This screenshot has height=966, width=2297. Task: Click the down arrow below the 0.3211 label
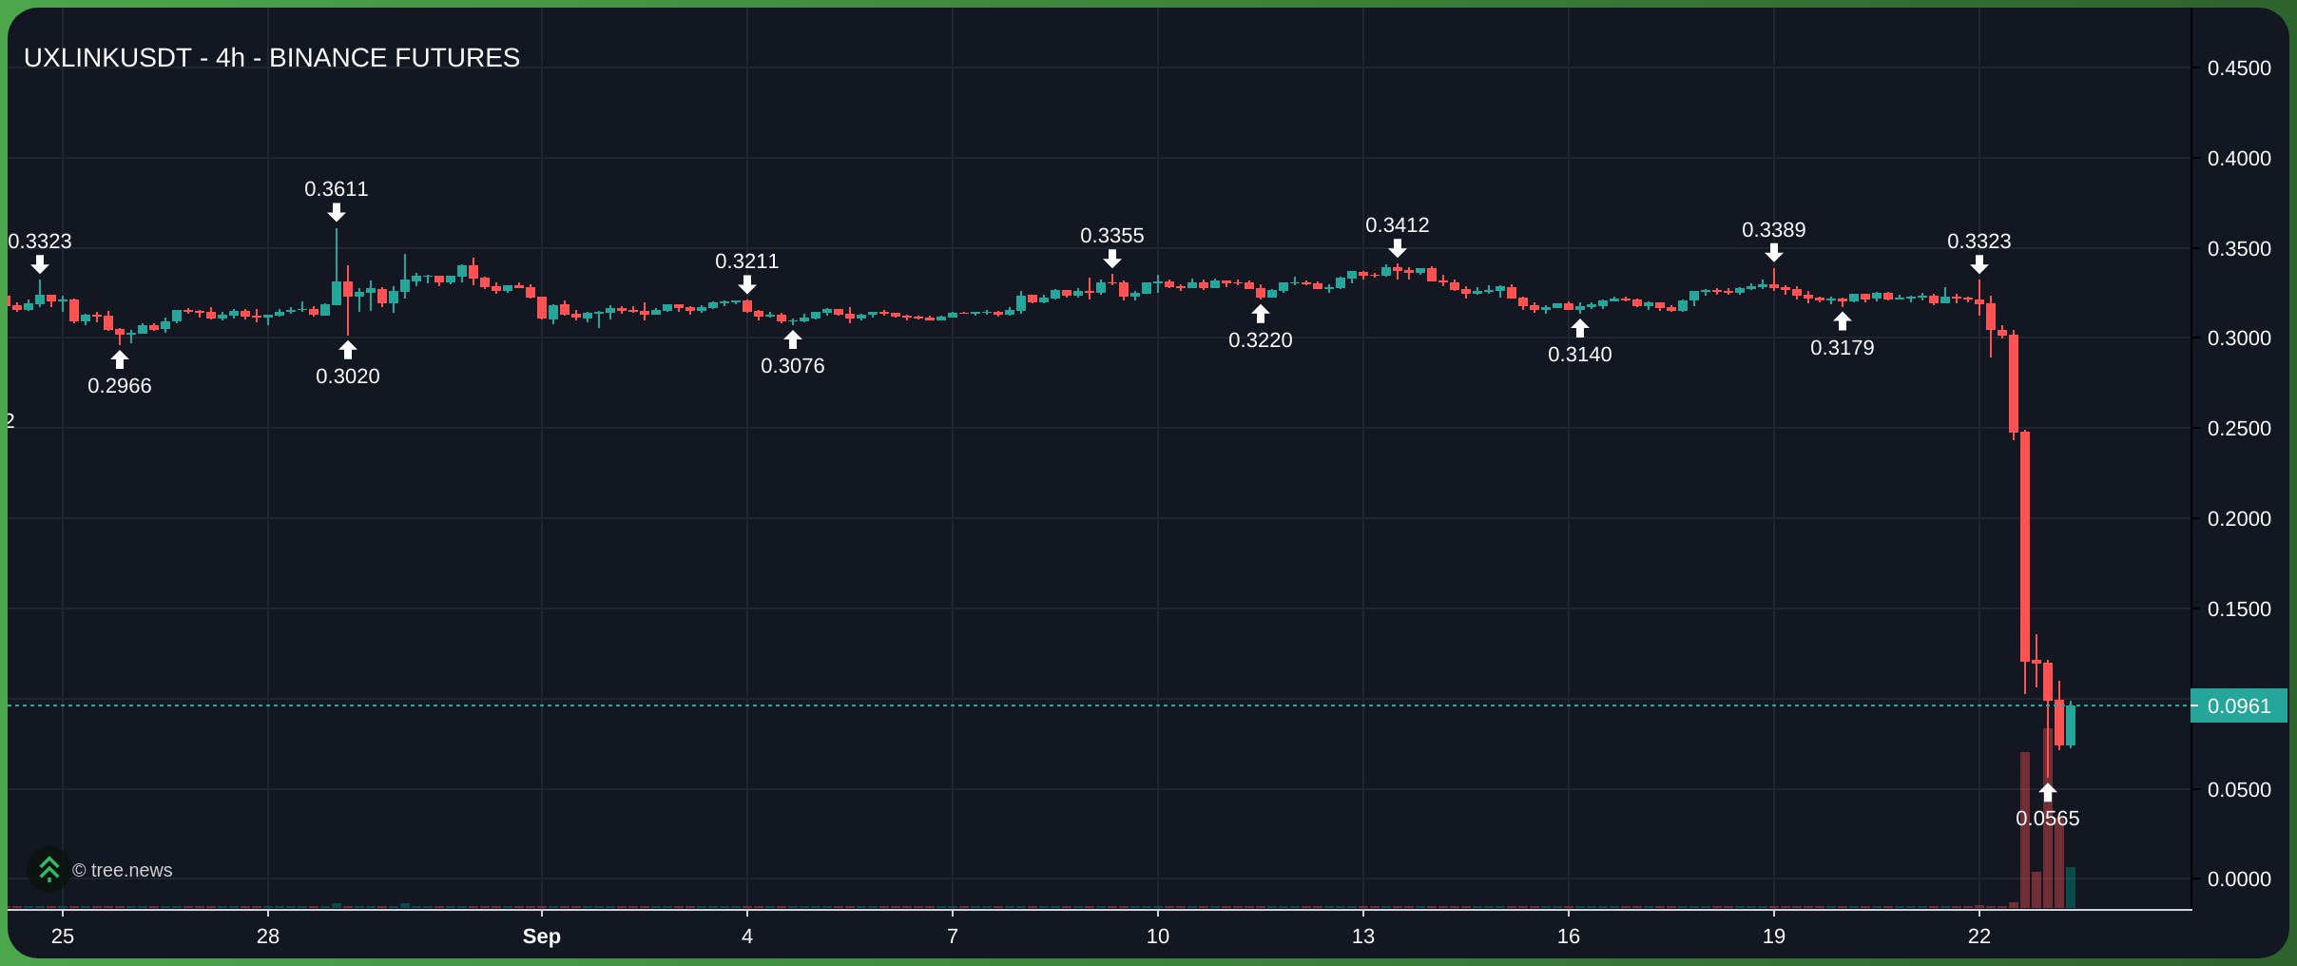coord(747,284)
